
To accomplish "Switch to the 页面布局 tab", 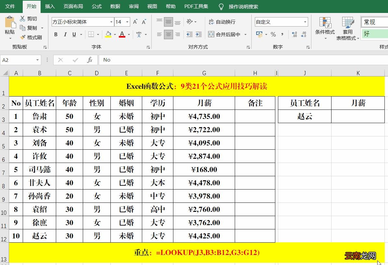I will coord(73,6).
